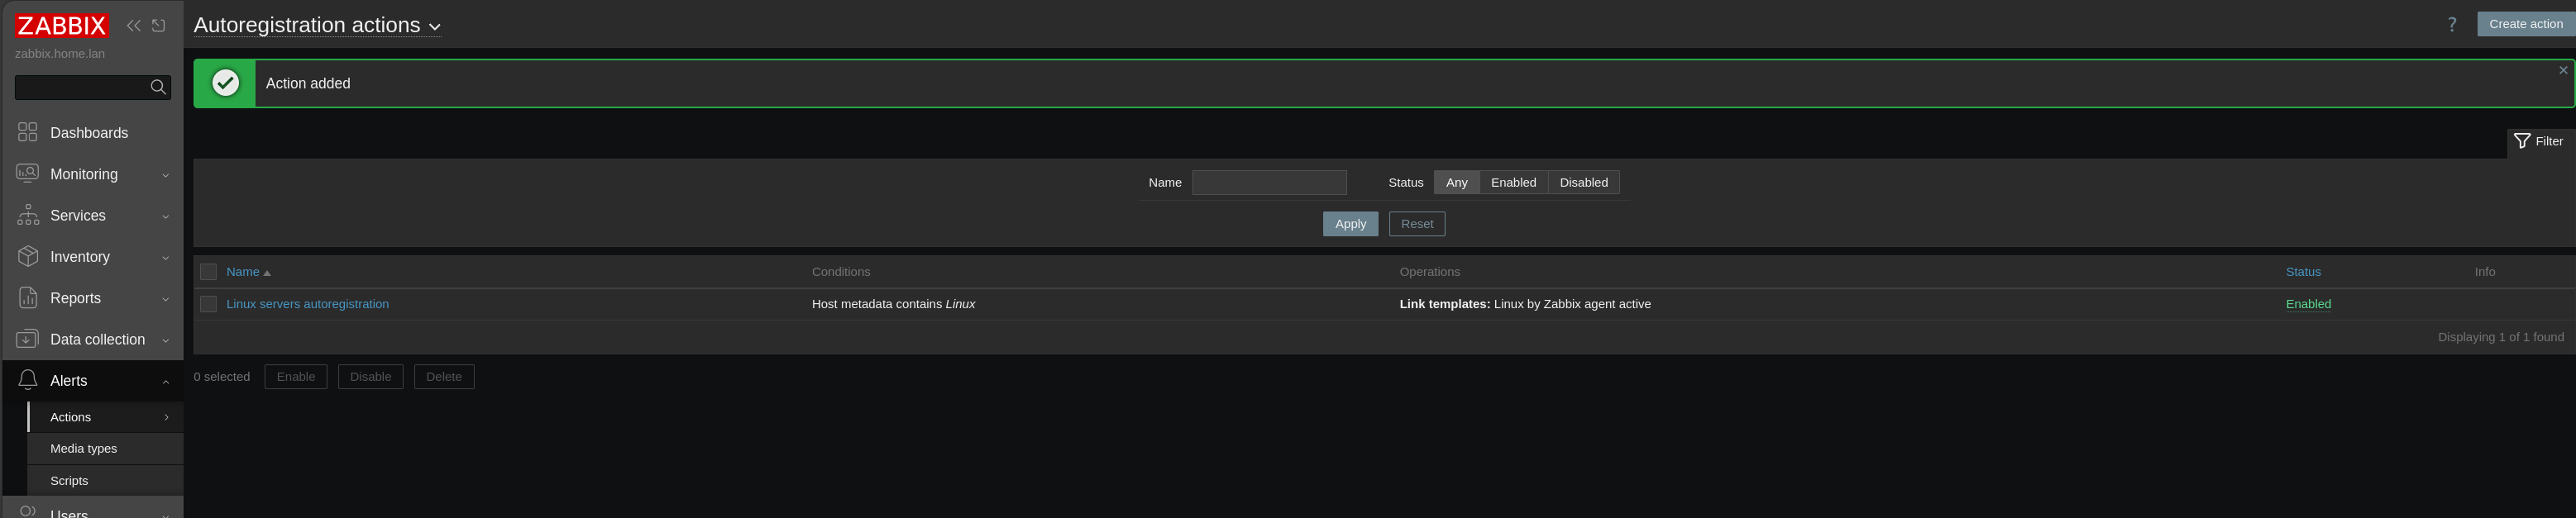Expand the Reports menu chevron
The width and height of the screenshot is (2576, 518).
point(166,298)
